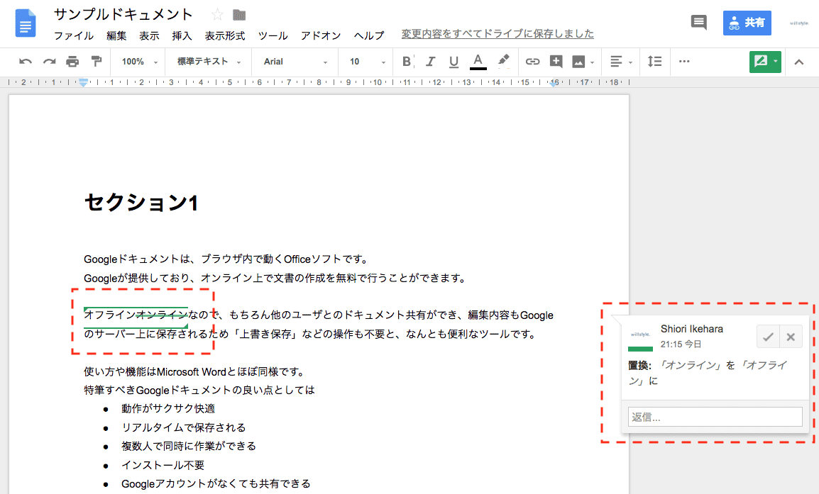Open the text color picker
Viewport: 819px width, 494px height.
point(478,62)
